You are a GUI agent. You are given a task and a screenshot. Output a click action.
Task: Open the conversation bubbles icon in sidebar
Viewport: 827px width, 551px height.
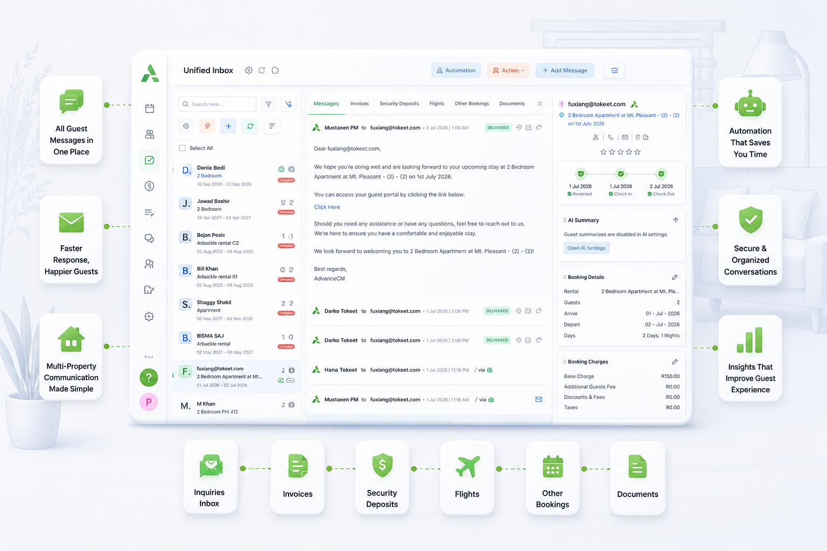point(150,238)
